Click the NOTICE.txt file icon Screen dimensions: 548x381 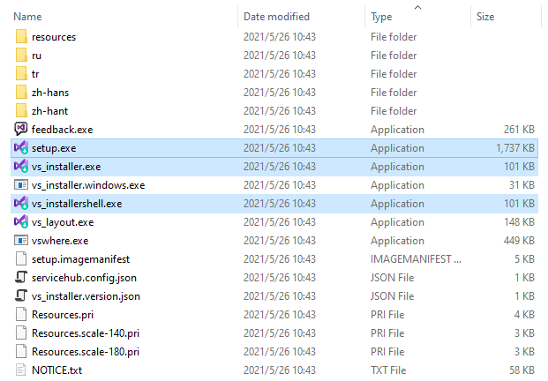(x=21, y=370)
